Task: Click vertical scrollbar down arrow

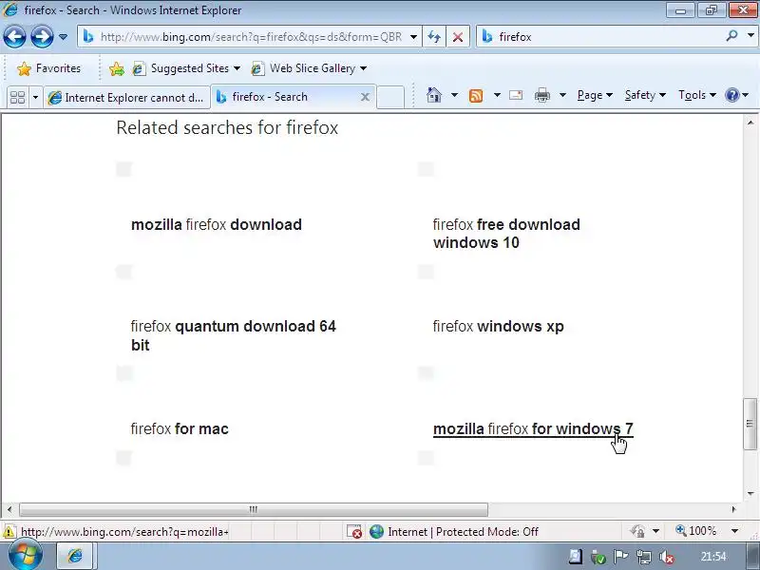Action: 750,494
